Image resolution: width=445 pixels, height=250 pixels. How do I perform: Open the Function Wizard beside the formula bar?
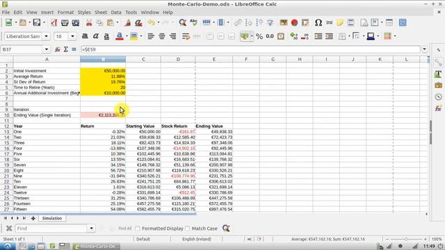(x=57, y=49)
